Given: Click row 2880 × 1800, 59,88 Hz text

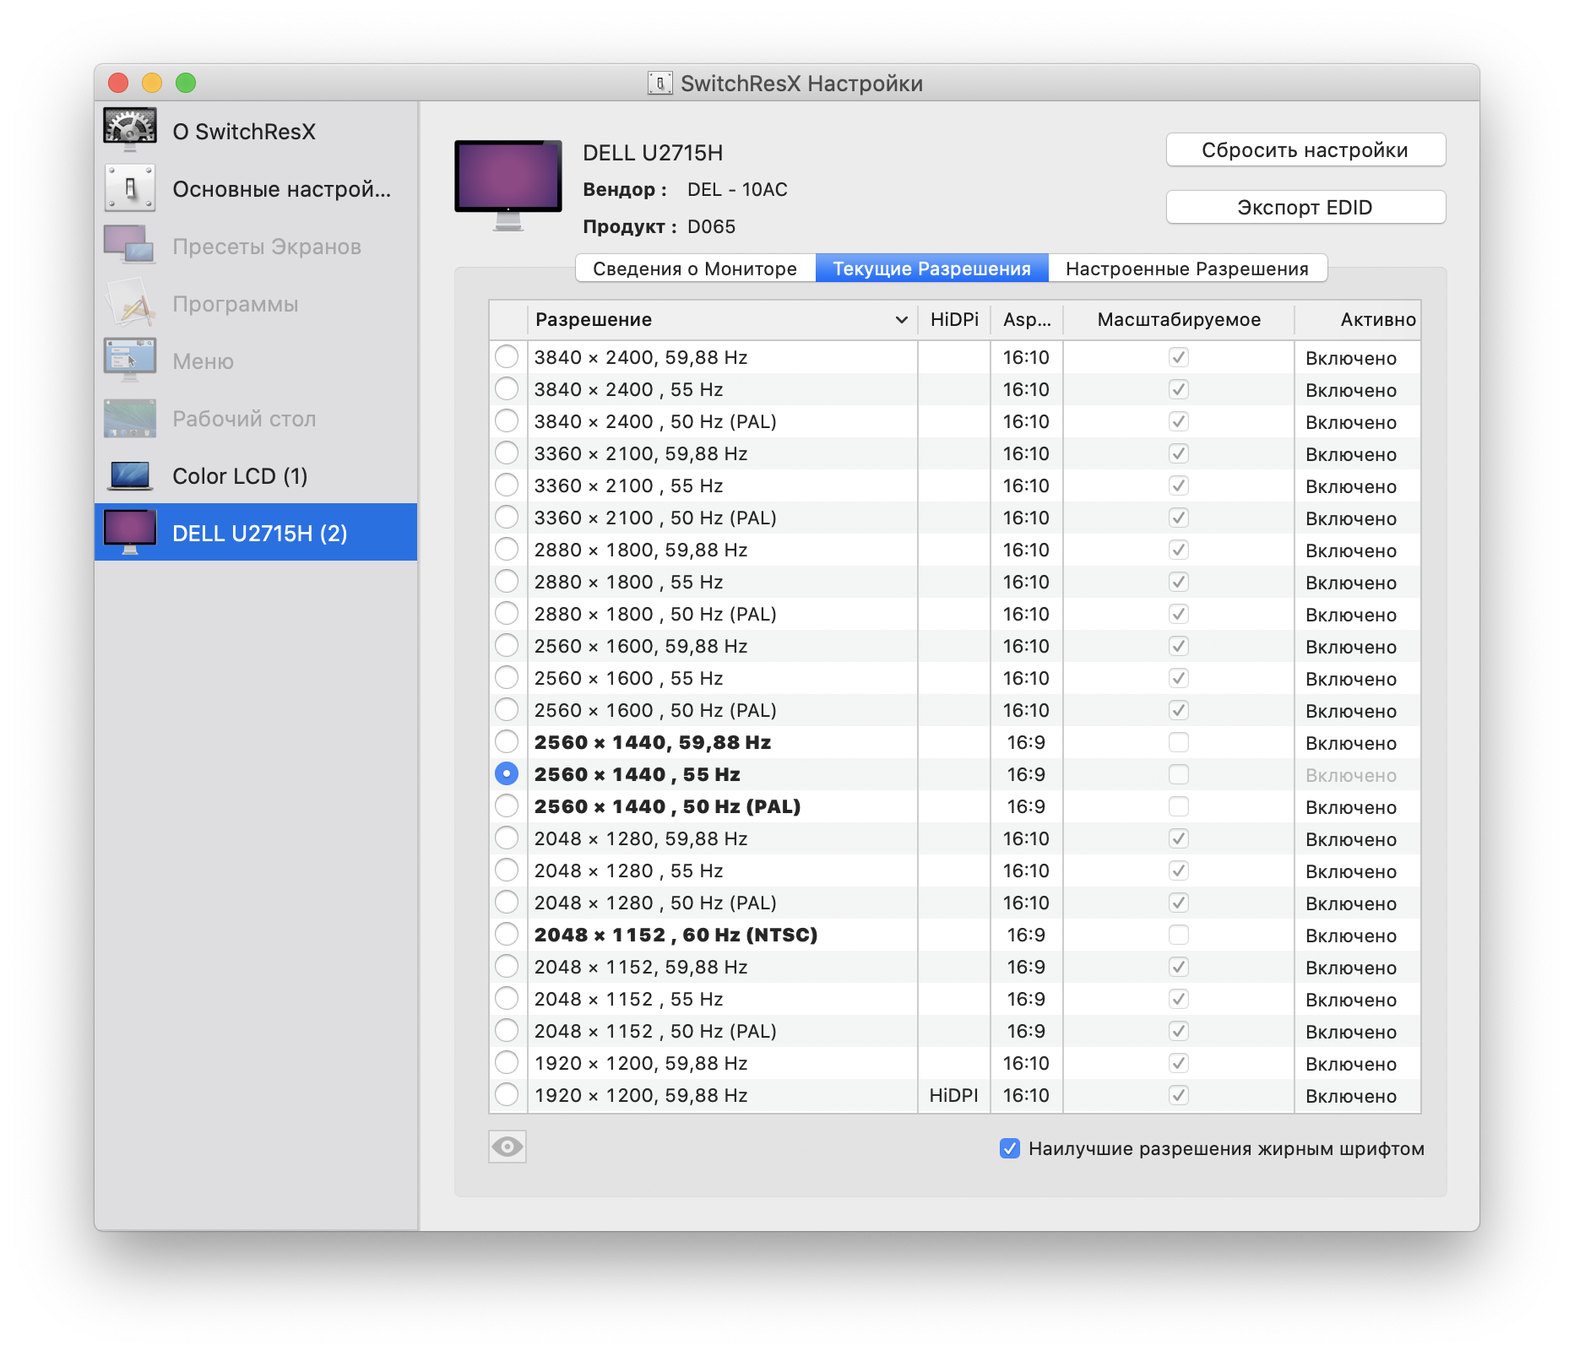Looking at the screenshot, I should click(x=641, y=550).
